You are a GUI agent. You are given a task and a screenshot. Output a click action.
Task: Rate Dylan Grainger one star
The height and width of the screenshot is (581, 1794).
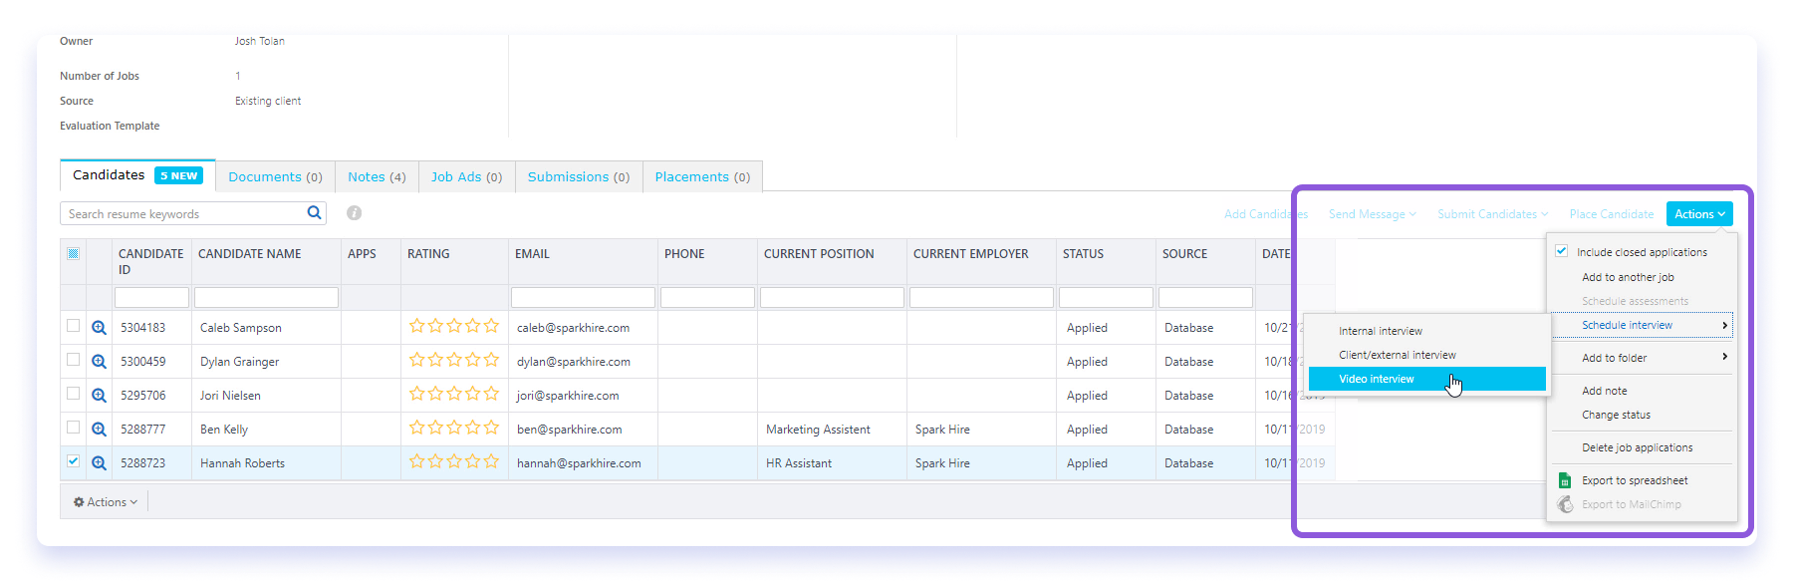[417, 360]
